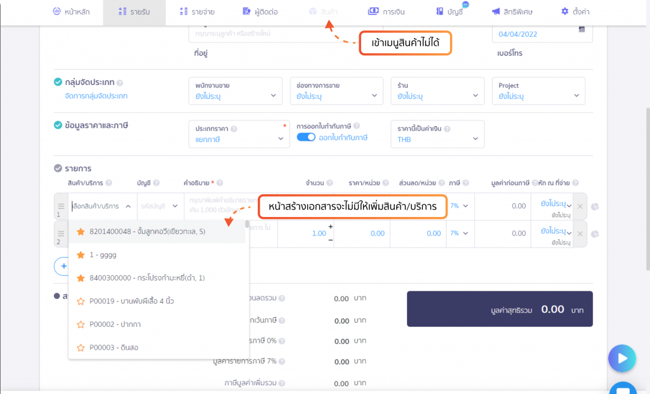Click the calendar icon beside date 04/04/2022
The height and width of the screenshot is (394, 650).
pyautogui.click(x=581, y=29)
